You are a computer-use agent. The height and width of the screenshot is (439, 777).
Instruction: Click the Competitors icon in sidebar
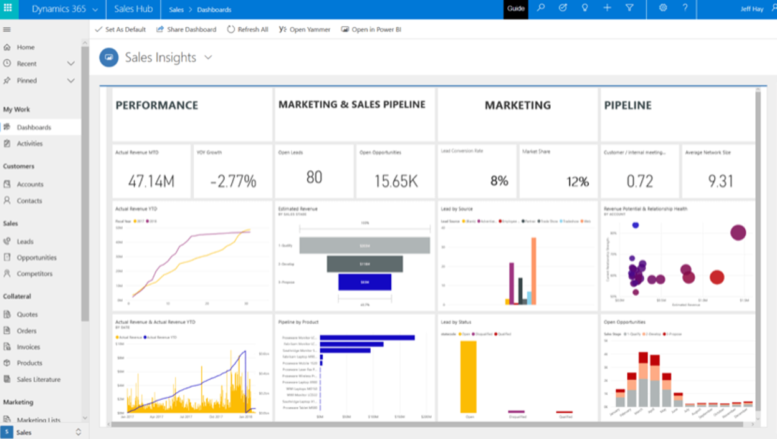pos(7,274)
